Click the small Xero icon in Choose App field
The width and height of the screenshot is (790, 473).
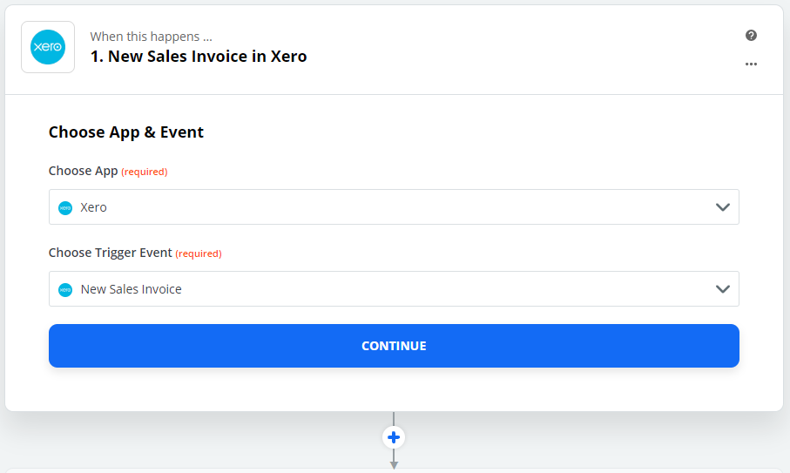pos(65,208)
